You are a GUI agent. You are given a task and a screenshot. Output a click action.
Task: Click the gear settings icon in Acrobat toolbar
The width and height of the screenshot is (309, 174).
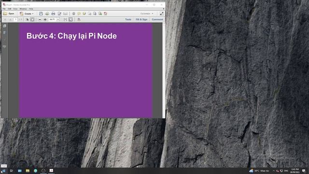coord(73,14)
